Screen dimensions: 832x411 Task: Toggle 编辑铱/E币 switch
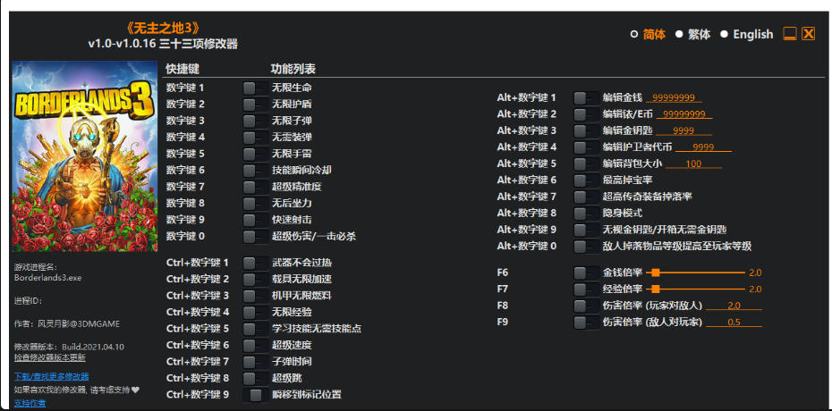pos(586,114)
